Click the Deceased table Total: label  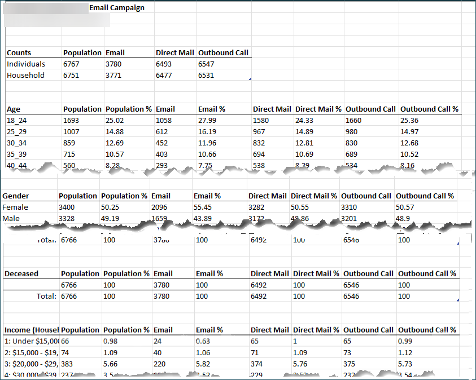click(46, 296)
